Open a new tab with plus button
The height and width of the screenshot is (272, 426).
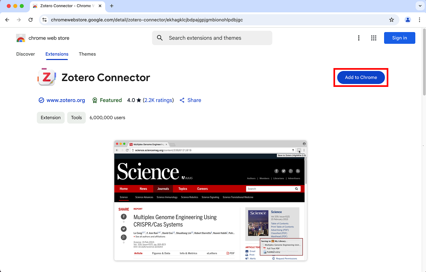pyautogui.click(x=112, y=6)
